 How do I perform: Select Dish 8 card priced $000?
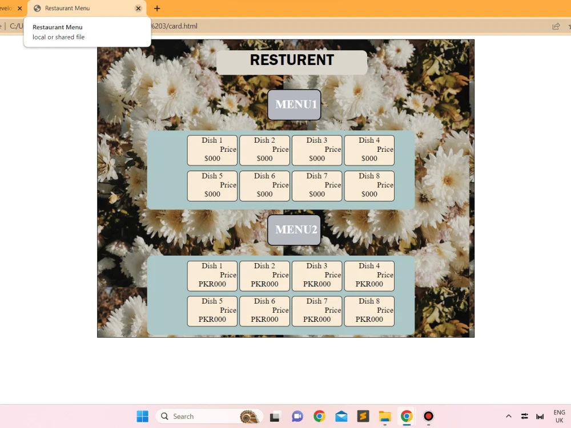369,185
